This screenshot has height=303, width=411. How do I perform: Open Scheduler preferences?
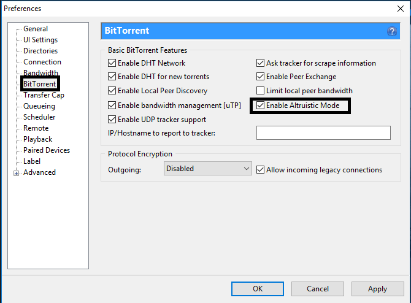coord(39,117)
